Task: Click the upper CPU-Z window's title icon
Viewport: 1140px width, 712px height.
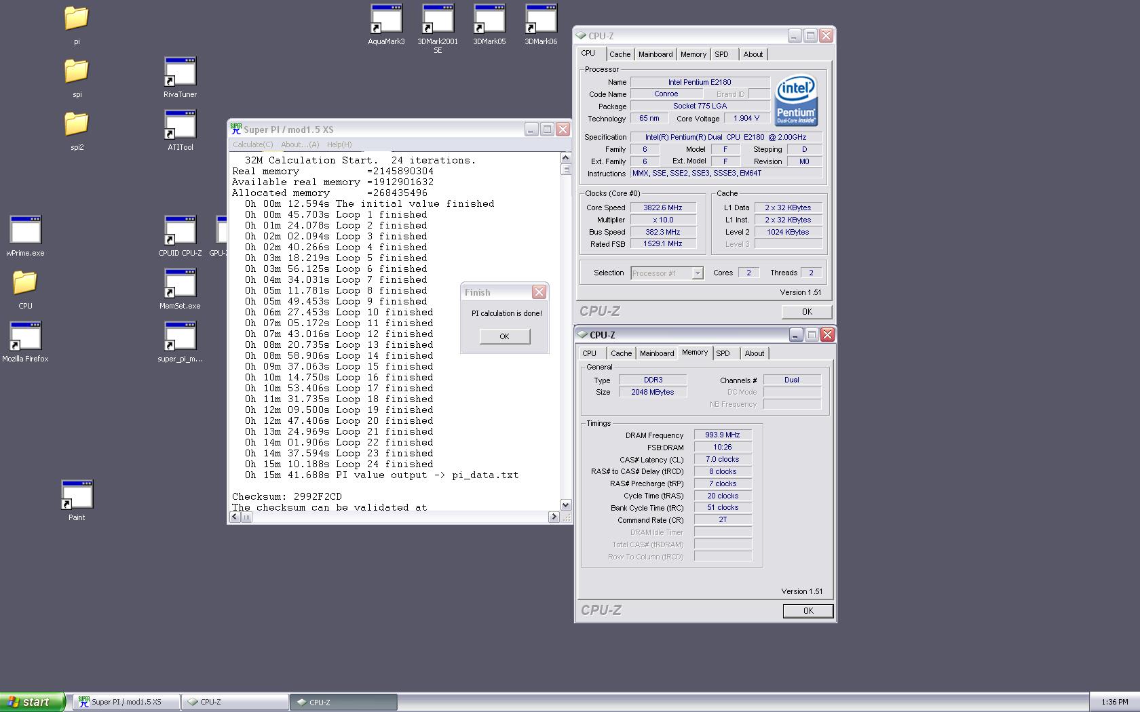Action: tap(581, 35)
